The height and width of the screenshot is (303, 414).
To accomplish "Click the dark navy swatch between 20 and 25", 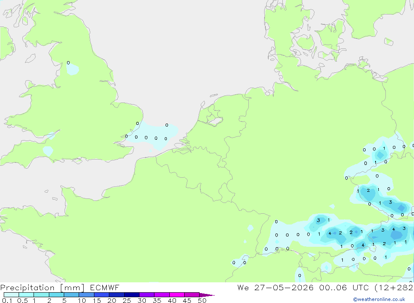I will tap(117, 295).
